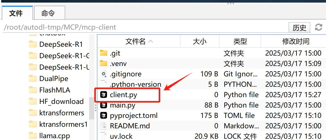
Task: Select the .git folder icon
Action: (x=104, y=53)
